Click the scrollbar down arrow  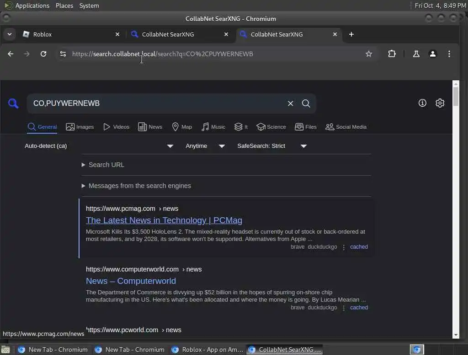pos(456,335)
